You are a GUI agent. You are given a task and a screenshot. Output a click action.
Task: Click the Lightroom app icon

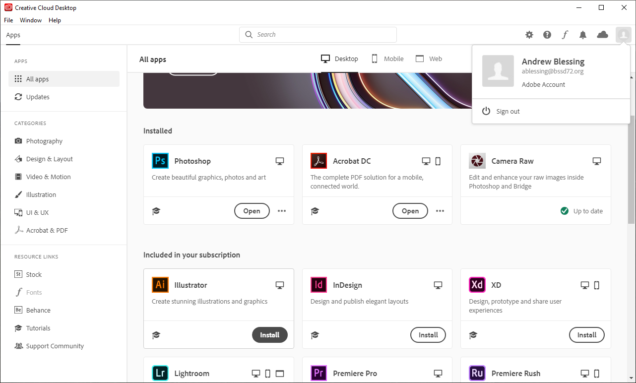click(x=160, y=373)
